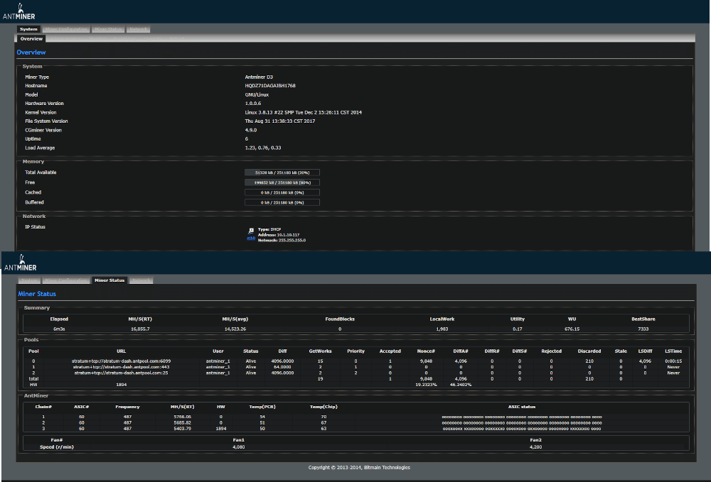Click the Pools URL column header
This screenshot has height=482, width=711.
click(121, 351)
